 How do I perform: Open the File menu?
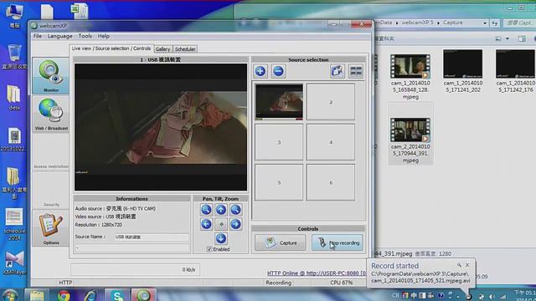pyautogui.click(x=38, y=36)
